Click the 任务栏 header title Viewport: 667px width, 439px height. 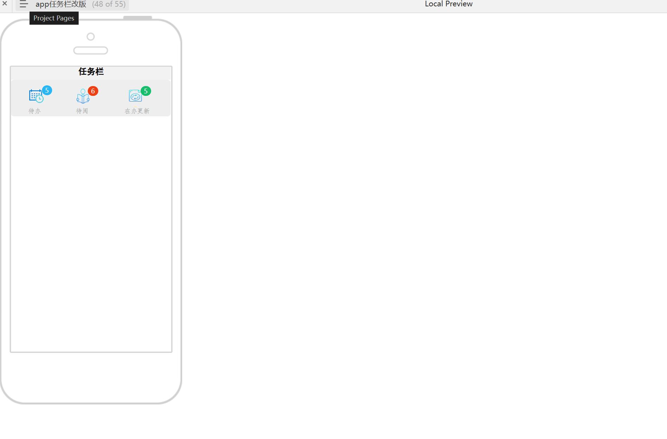[x=91, y=72]
